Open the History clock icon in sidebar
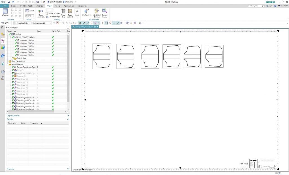This screenshot has height=175, width=289. [x=3, y=72]
